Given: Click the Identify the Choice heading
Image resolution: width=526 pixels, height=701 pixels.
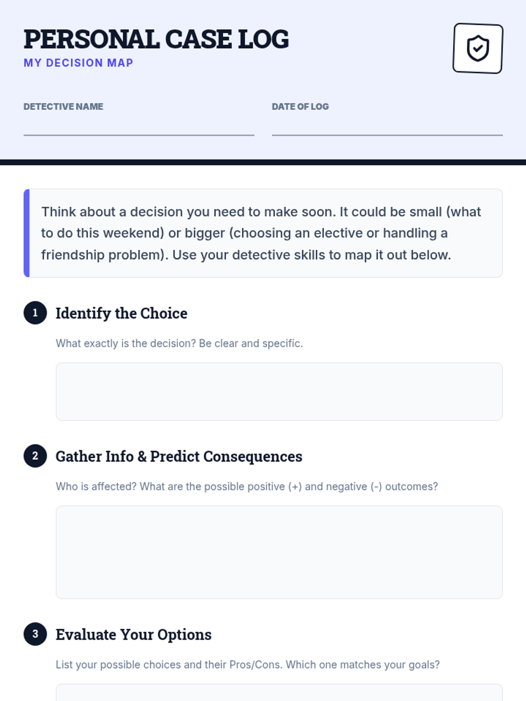Looking at the screenshot, I should 121,313.
